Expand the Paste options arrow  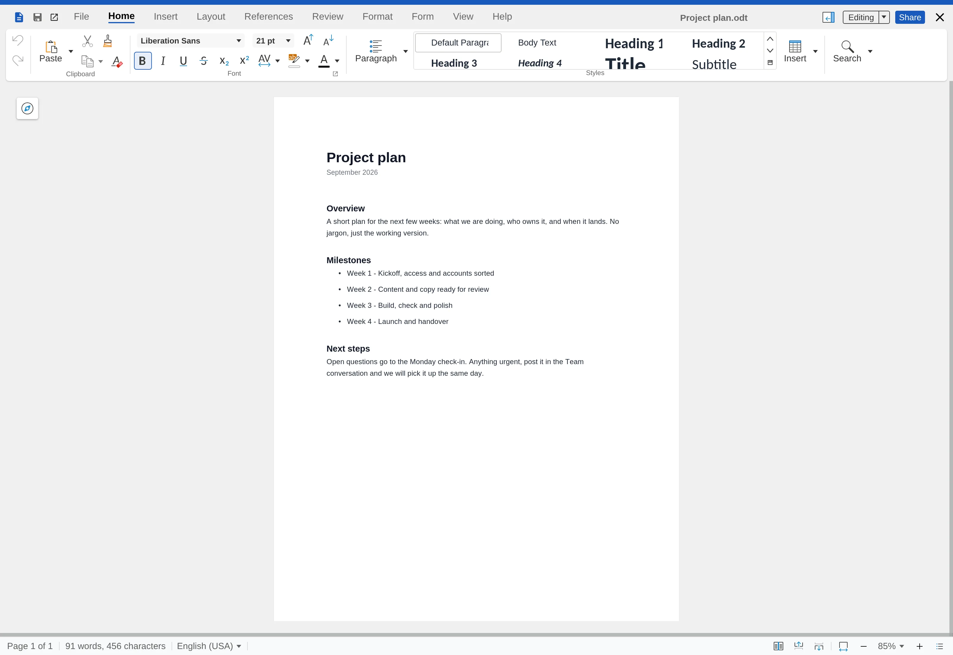coord(71,51)
